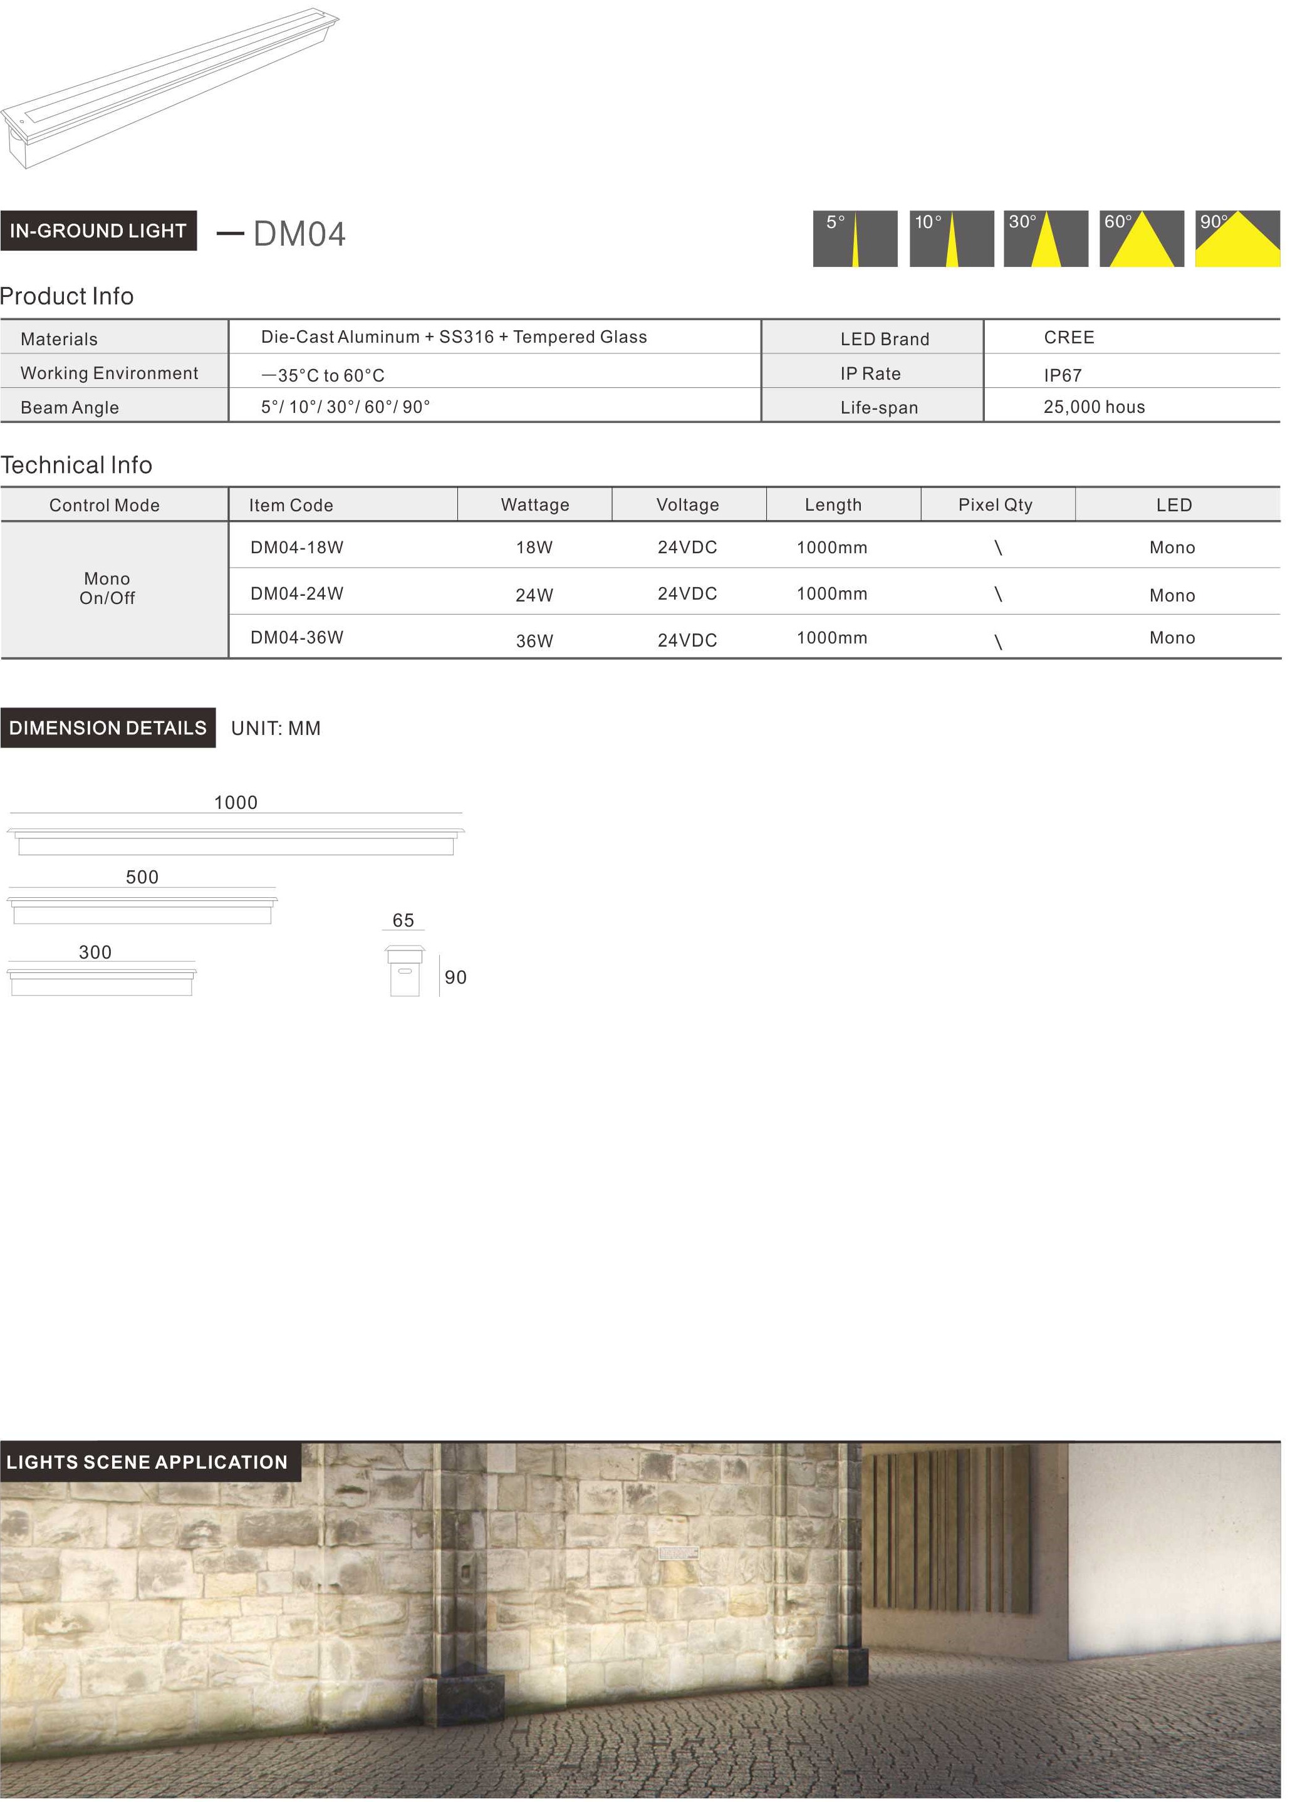Screen dimensions: 1290x1802
Task: Click the LED Brand label
Action: [x=885, y=339]
